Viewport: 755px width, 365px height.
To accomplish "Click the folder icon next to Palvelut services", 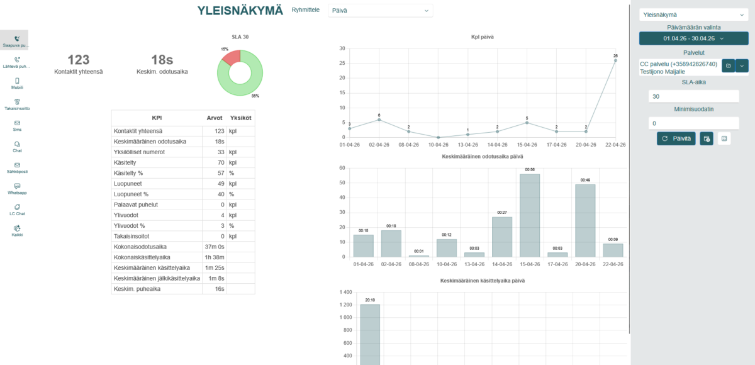I will click(x=728, y=65).
